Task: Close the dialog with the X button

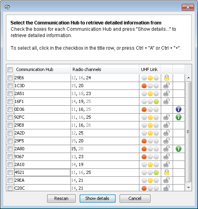Action: click(x=188, y=7)
